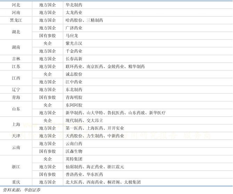The width and height of the screenshot is (233, 194).
Task: Click the 山东 province cell
Action: [16, 109]
